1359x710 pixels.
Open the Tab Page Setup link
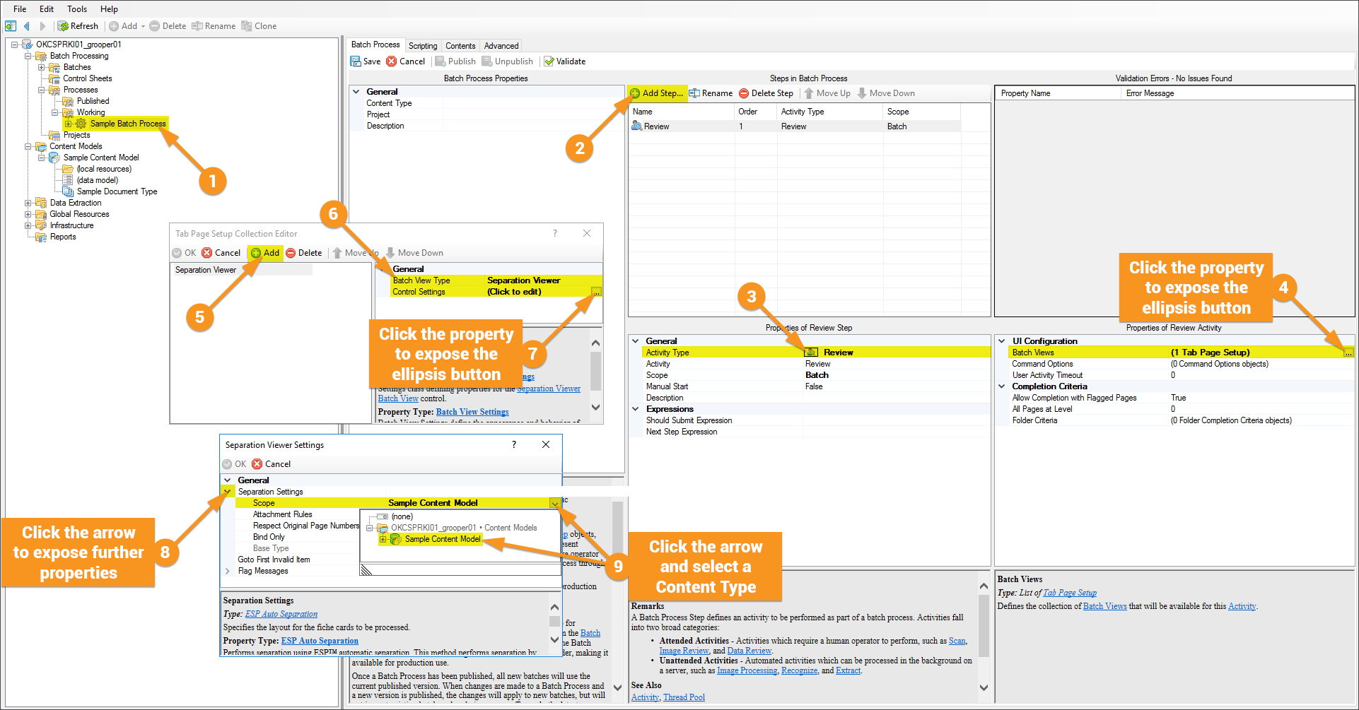(x=1070, y=593)
